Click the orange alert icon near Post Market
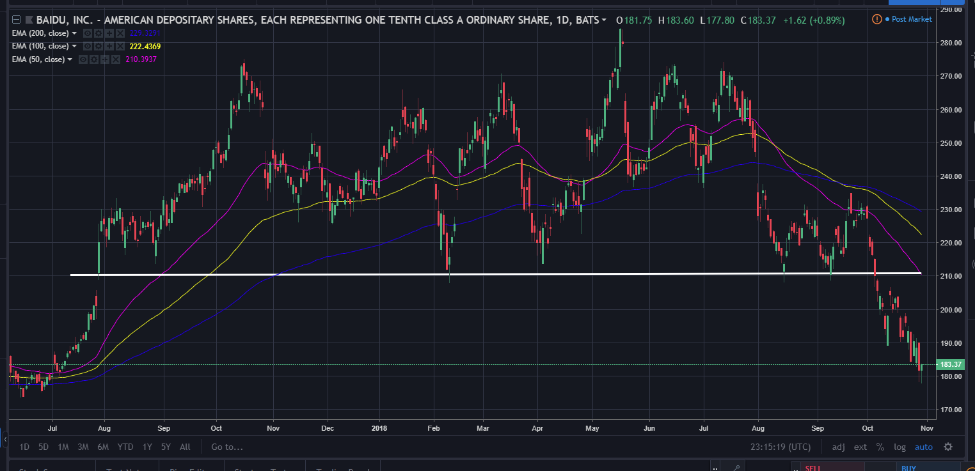This screenshot has width=975, height=471. pyautogui.click(x=877, y=19)
